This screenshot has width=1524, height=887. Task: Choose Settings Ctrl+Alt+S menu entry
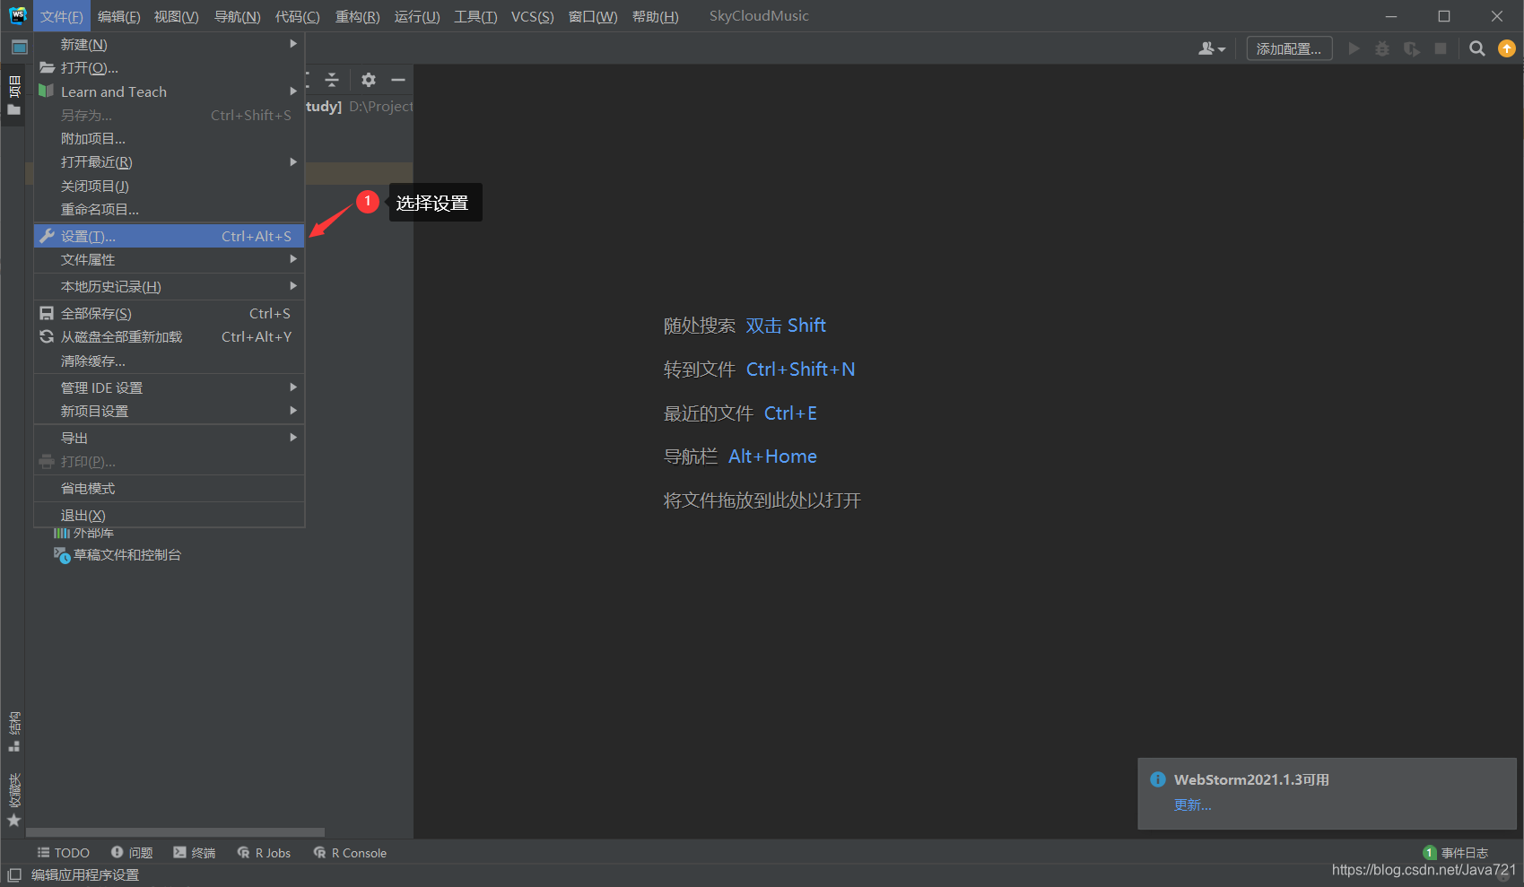(x=170, y=236)
